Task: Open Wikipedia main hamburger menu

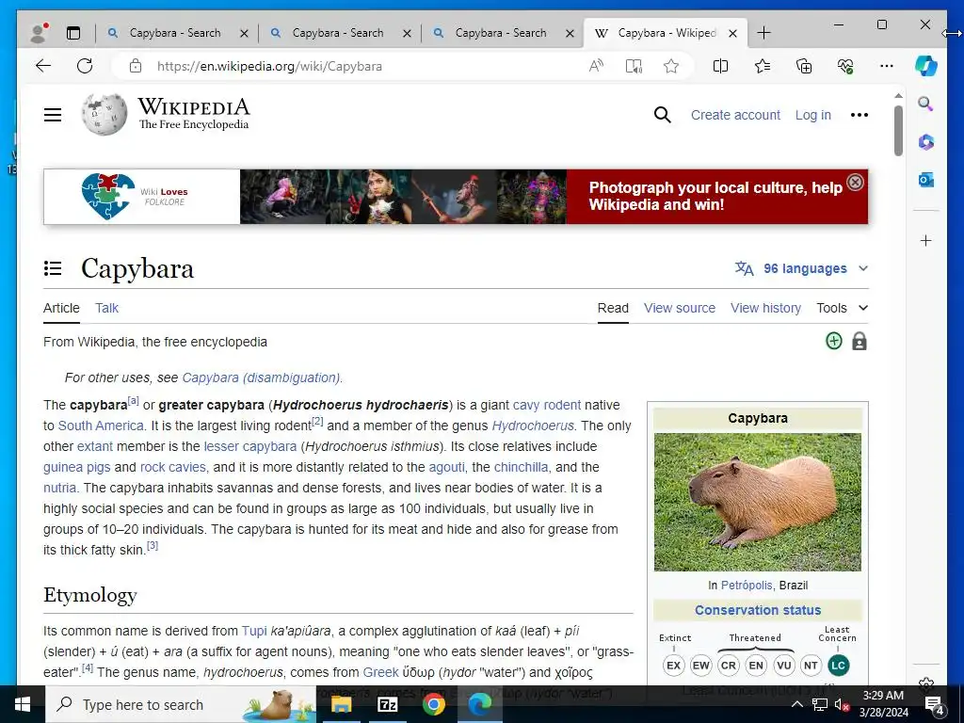Action: tap(53, 115)
